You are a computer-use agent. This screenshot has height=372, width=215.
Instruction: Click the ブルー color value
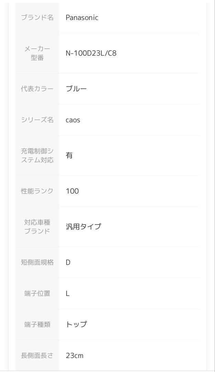pos(76,89)
